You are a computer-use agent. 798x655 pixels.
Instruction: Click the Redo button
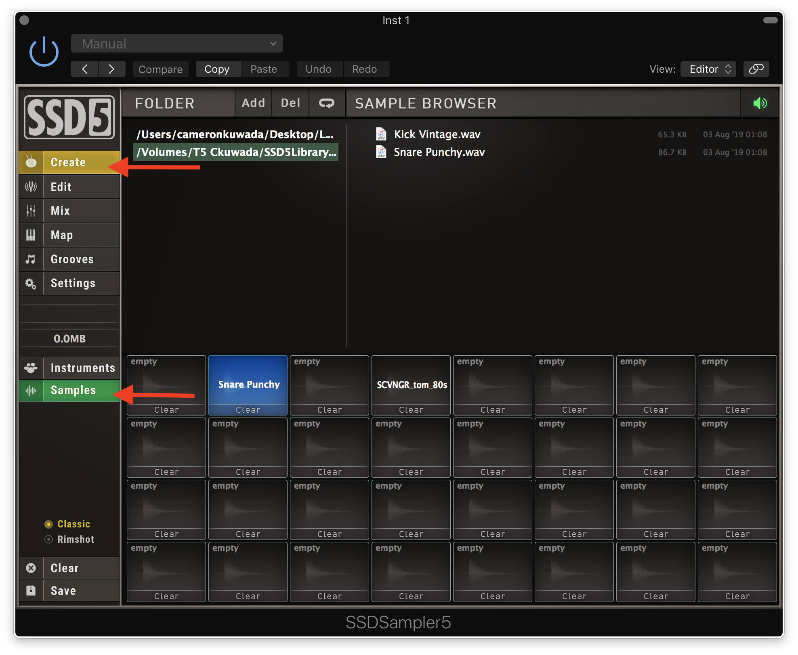pos(366,69)
